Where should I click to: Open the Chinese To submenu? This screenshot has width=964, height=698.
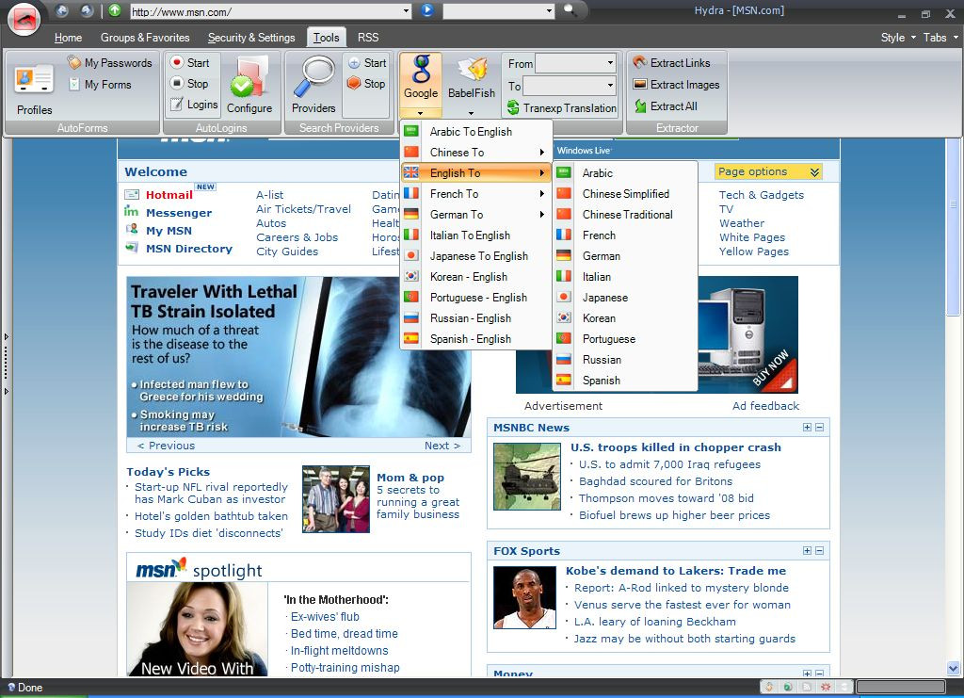pos(475,153)
